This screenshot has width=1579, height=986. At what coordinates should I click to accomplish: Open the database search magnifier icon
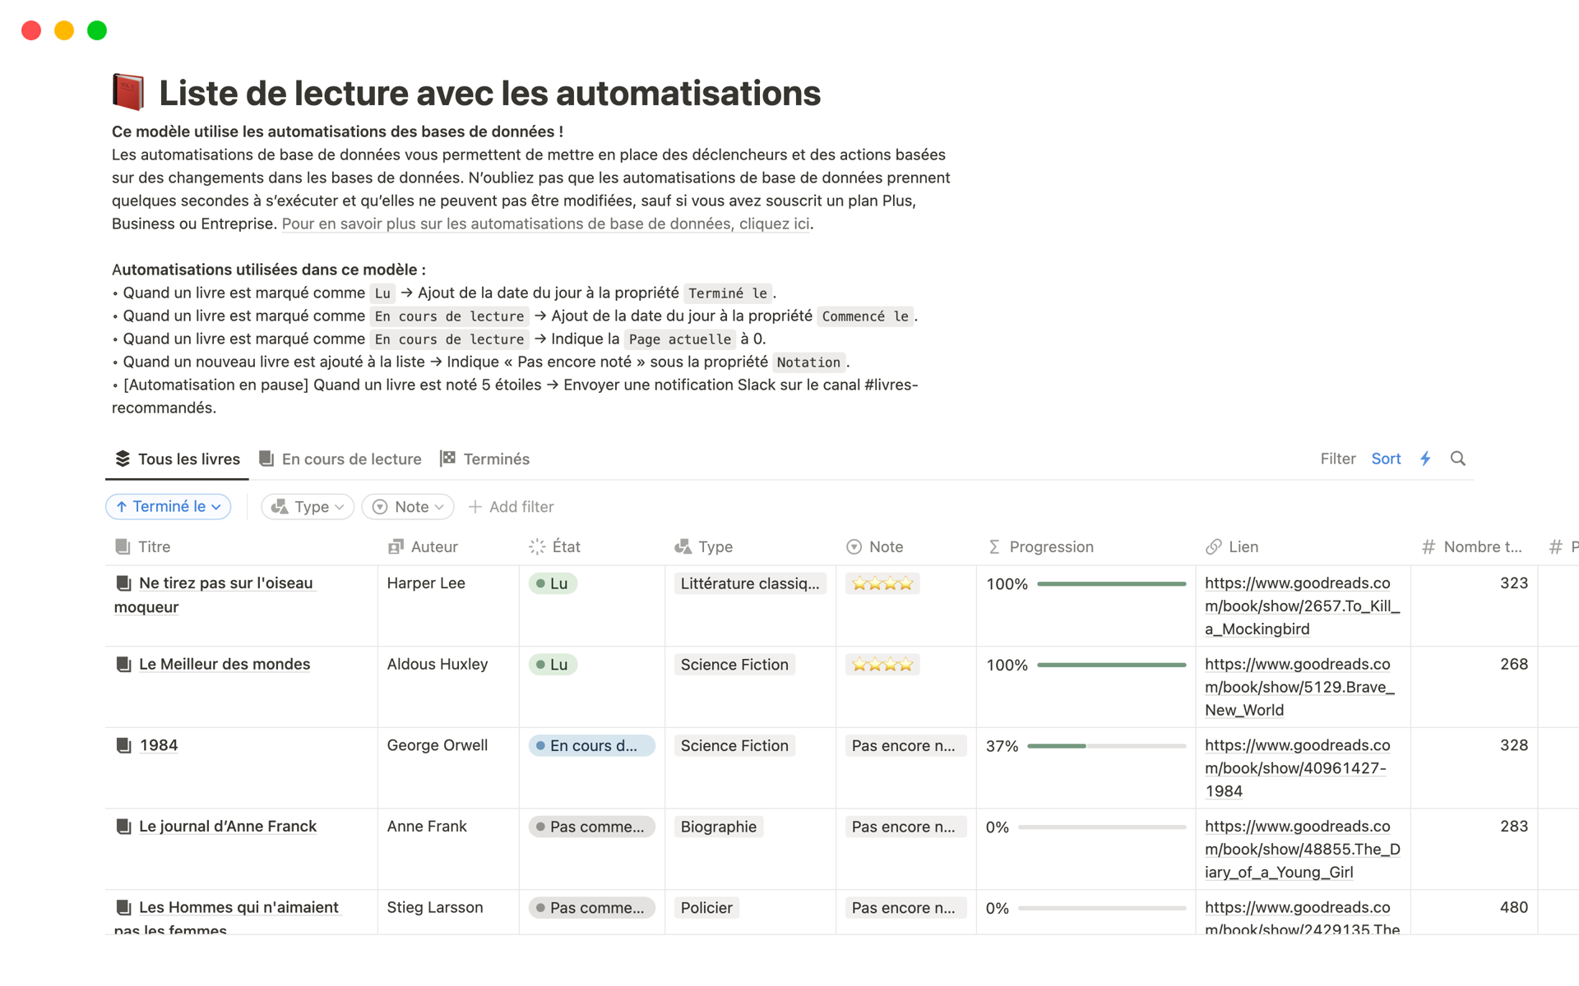[x=1457, y=458]
